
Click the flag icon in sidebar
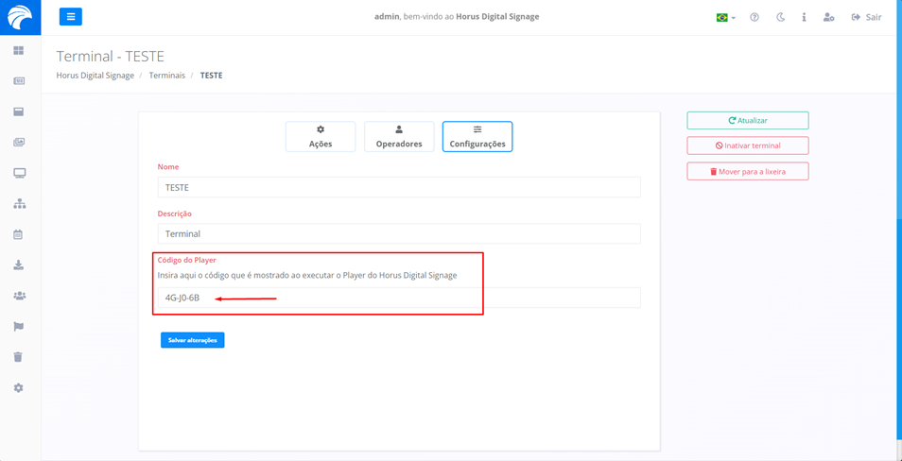(x=19, y=327)
